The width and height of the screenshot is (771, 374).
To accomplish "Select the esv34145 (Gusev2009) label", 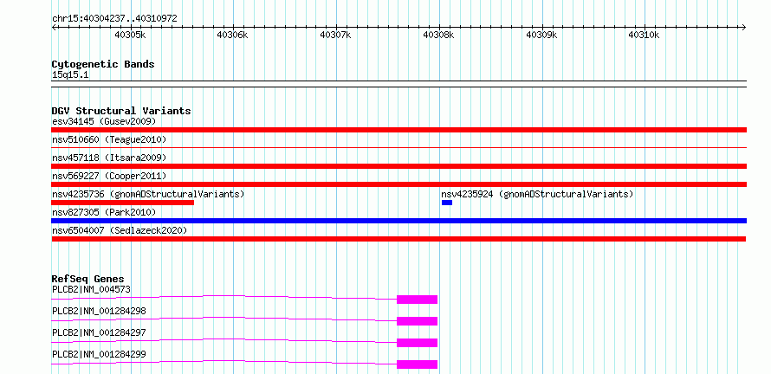I will pos(104,121).
